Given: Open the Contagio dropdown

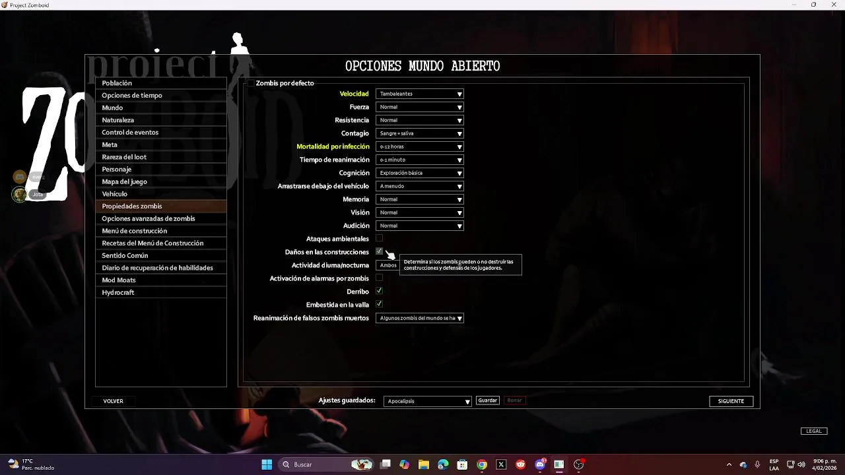Looking at the screenshot, I should point(420,133).
